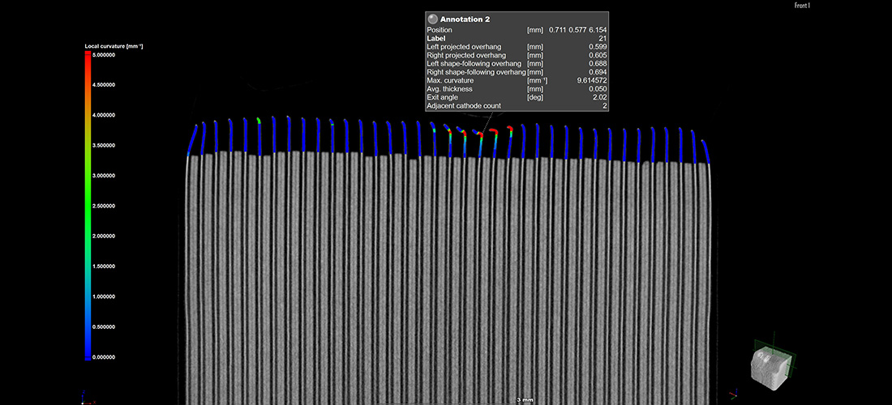
Task: Click the blue bottom end of the color bar
Action: point(88,358)
